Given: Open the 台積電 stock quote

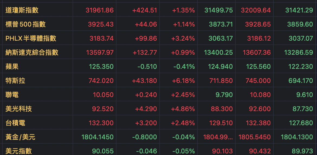Looking at the screenshot, I should coord(15,123).
